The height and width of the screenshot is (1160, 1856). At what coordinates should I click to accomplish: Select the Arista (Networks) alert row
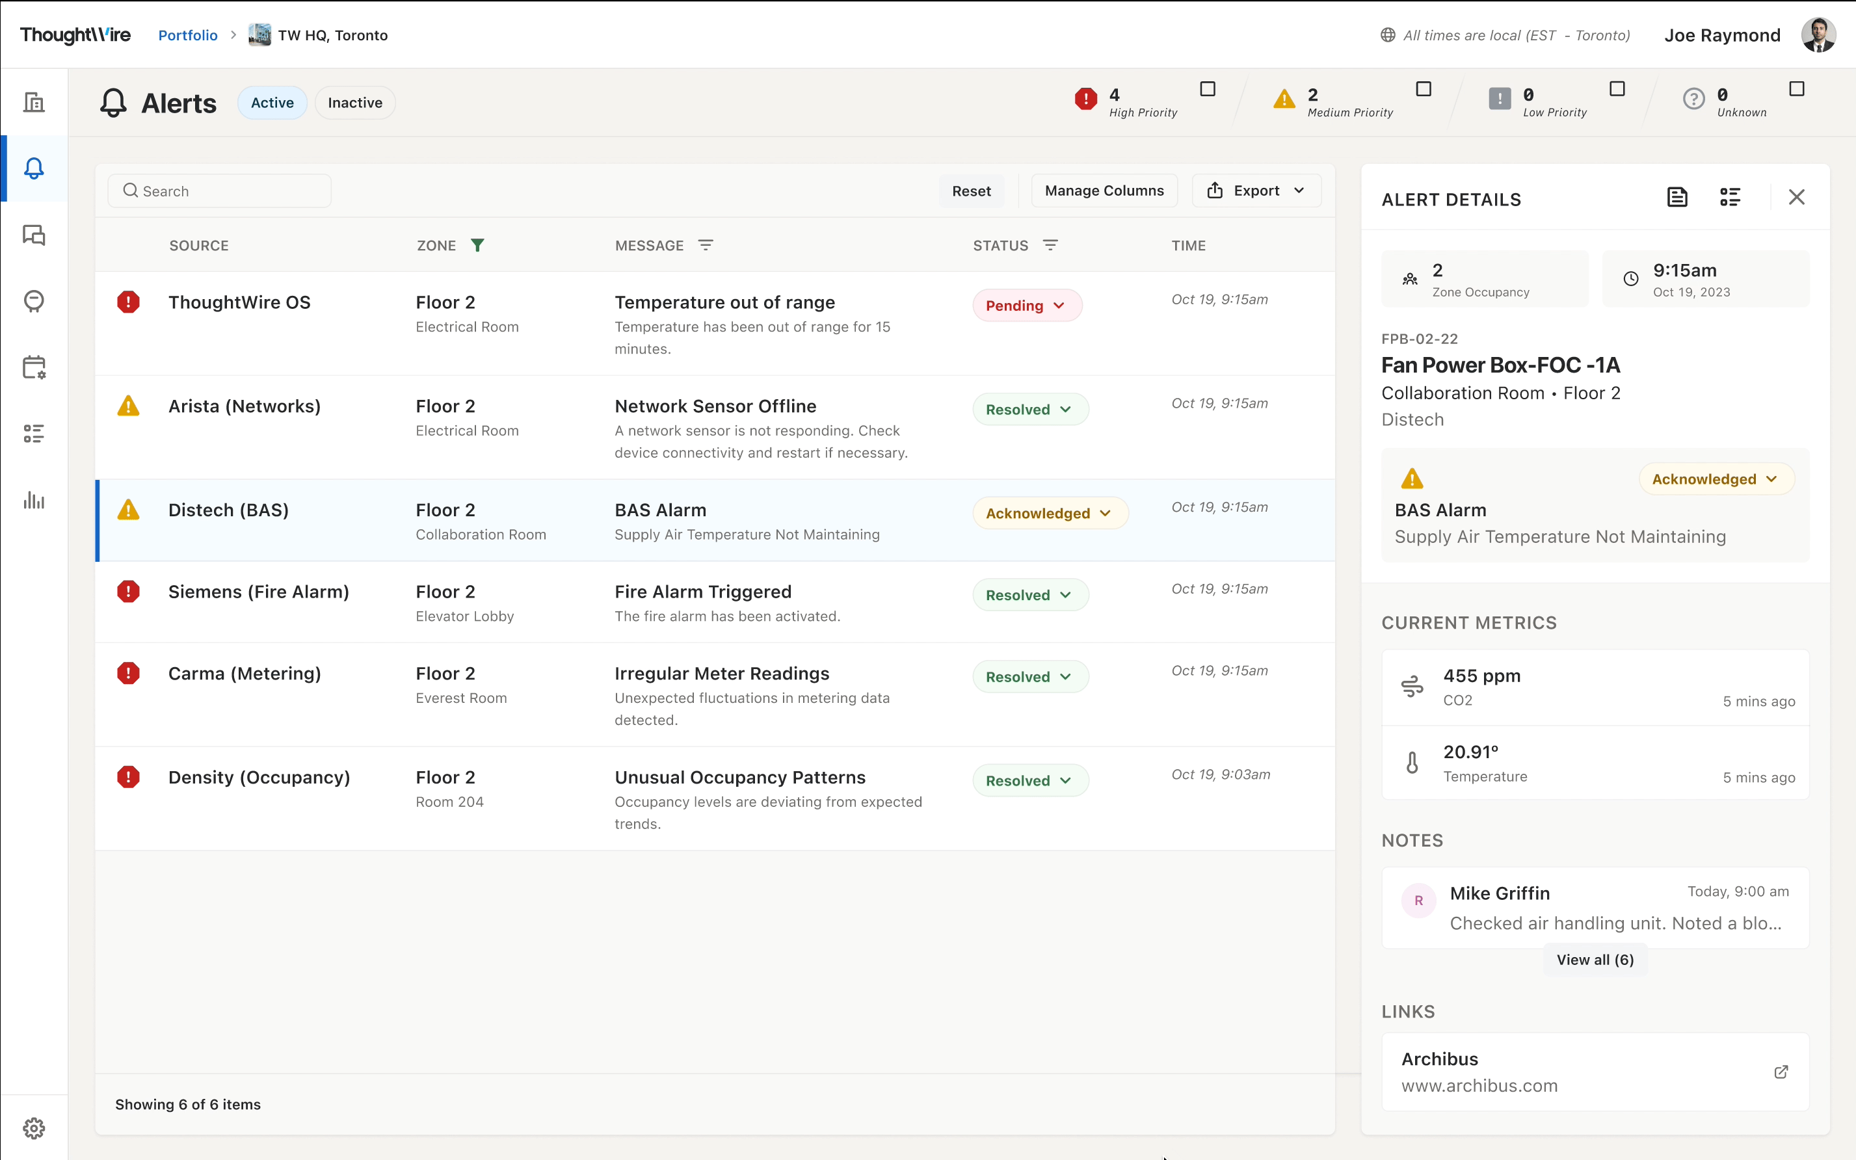(x=715, y=427)
